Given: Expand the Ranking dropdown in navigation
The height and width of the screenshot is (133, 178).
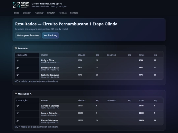Looking at the screenshot, I should [x=39, y=13].
